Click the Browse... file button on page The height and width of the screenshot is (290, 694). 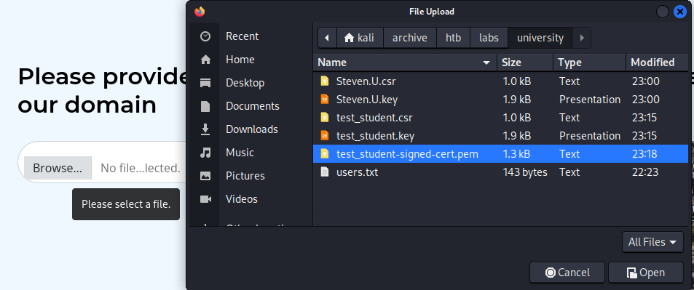coord(58,168)
